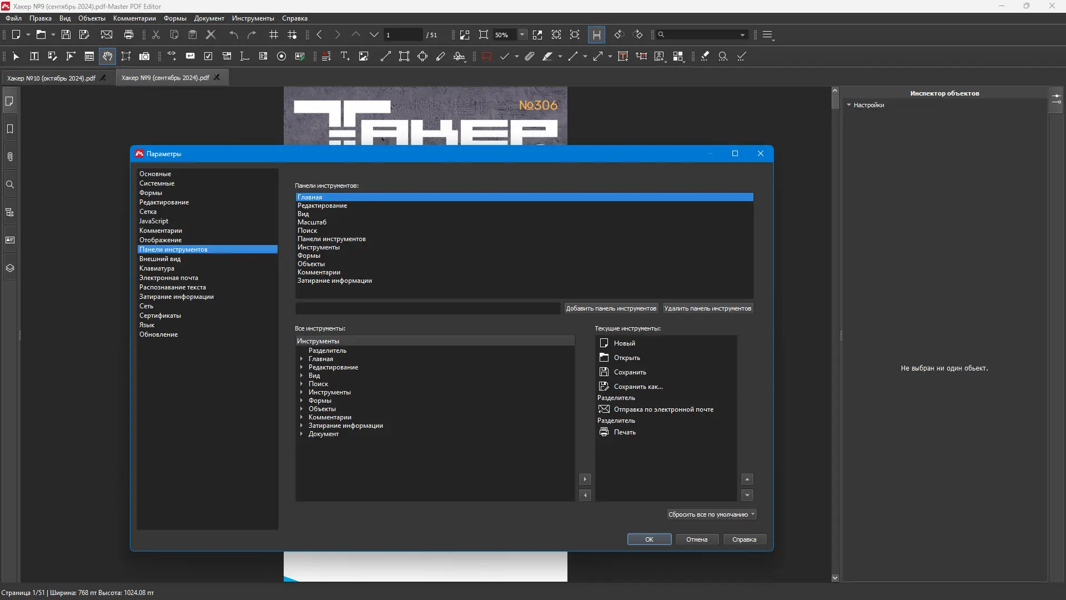
Task: Open the zoom 50% dropdown arrow
Action: tap(522, 34)
